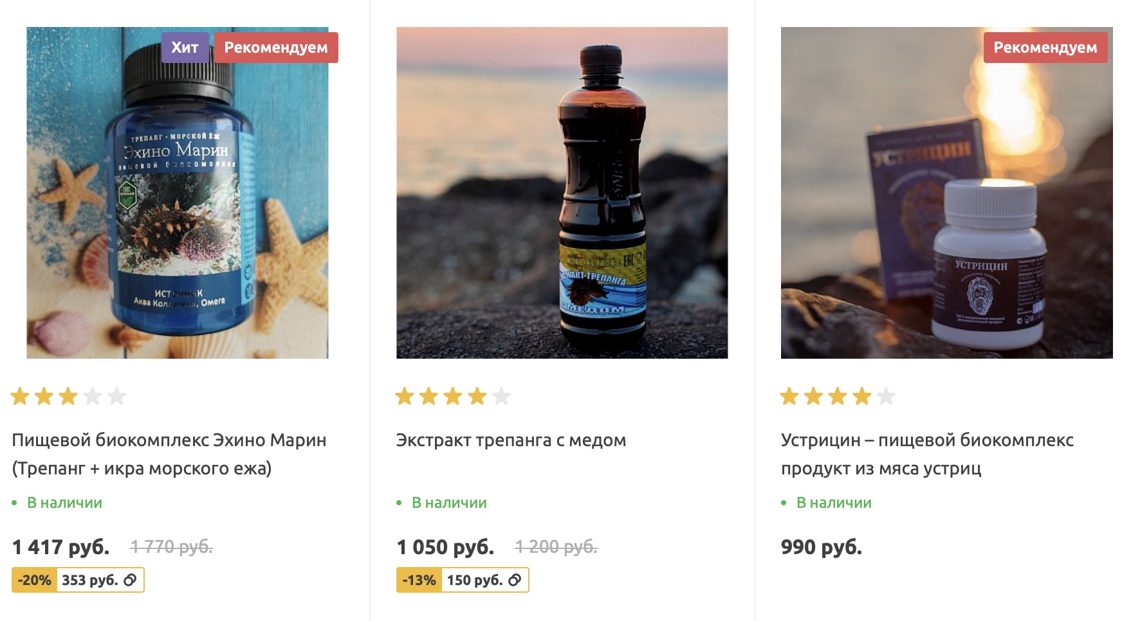
Task: Open the Устрицин jar photo
Action: coord(946,193)
